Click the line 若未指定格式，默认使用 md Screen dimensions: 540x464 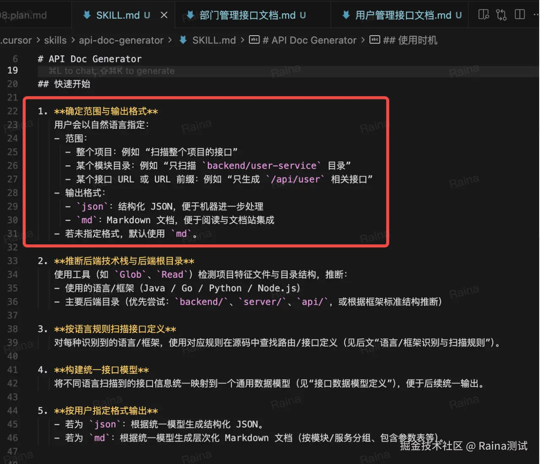click(126, 233)
